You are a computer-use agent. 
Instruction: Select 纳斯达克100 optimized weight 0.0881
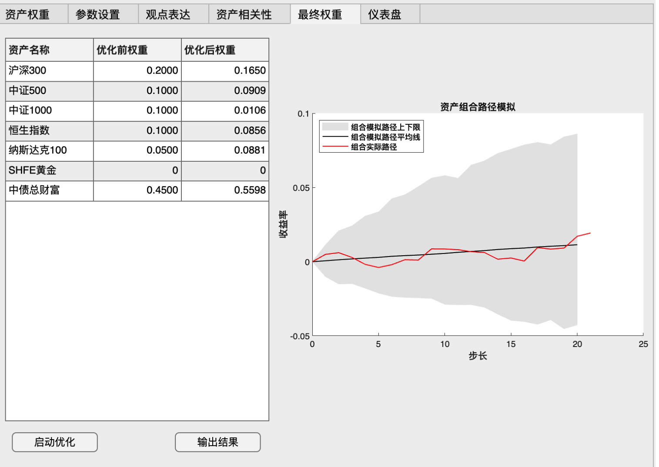coord(225,150)
